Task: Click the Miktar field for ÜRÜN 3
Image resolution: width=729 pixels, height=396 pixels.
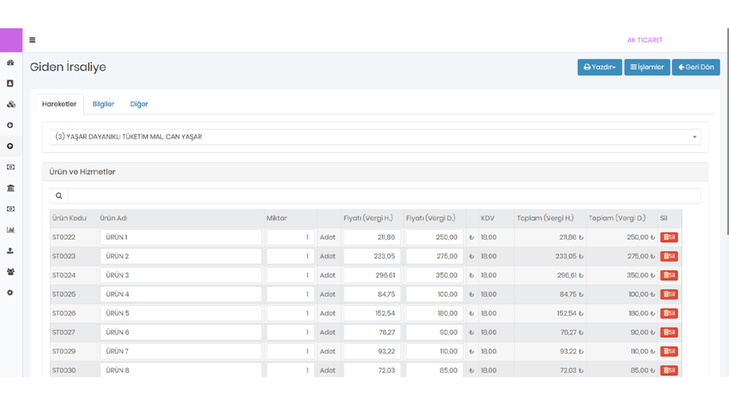Action: 290,275
